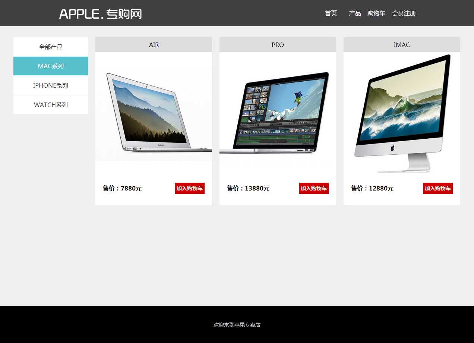This screenshot has width=474, height=343.
Task: Click the IMAC product title header
Action: [402, 45]
